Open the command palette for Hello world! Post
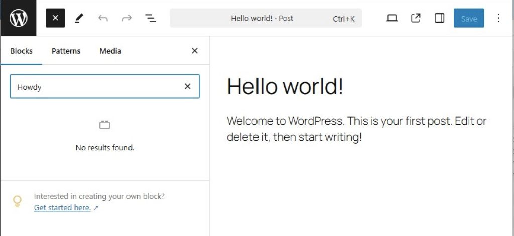Screen dimensions: 514x236 coord(266,18)
